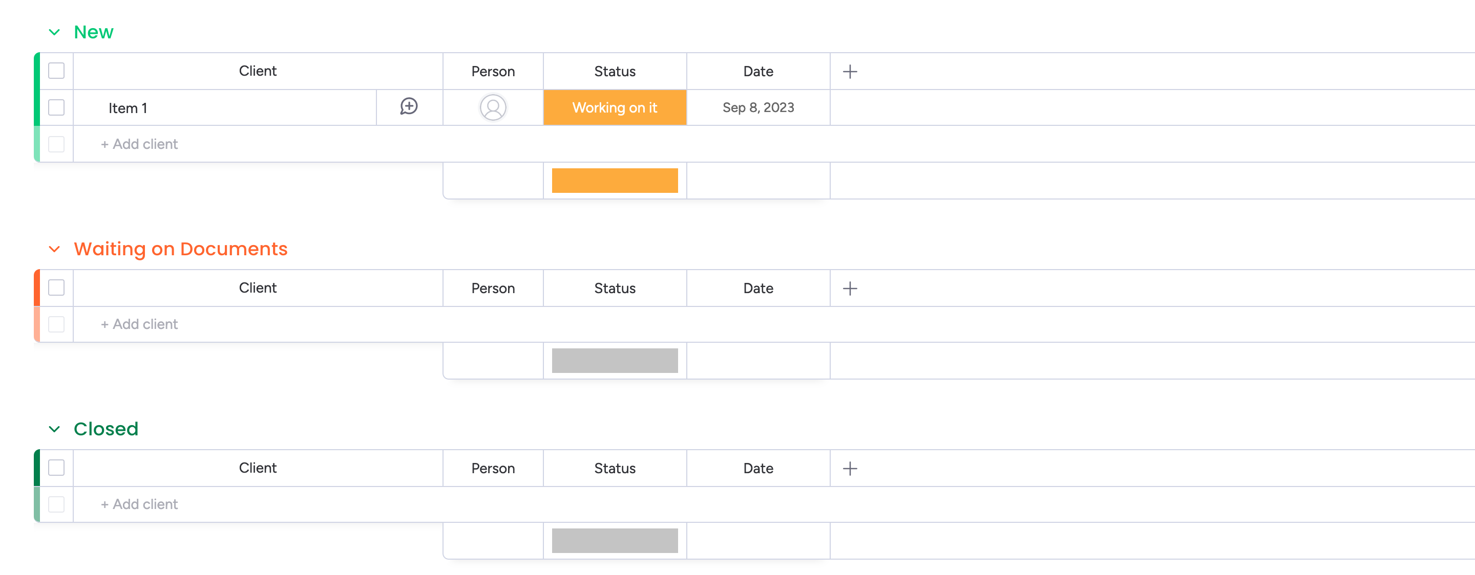Collapse the Closed group
This screenshot has height=575, width=1475.
click(x=54, y=429)
